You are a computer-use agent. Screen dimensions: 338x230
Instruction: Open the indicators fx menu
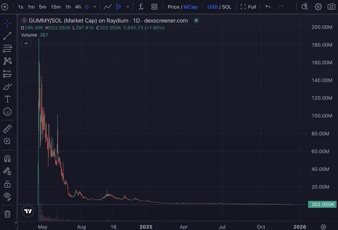click(141, 7)
